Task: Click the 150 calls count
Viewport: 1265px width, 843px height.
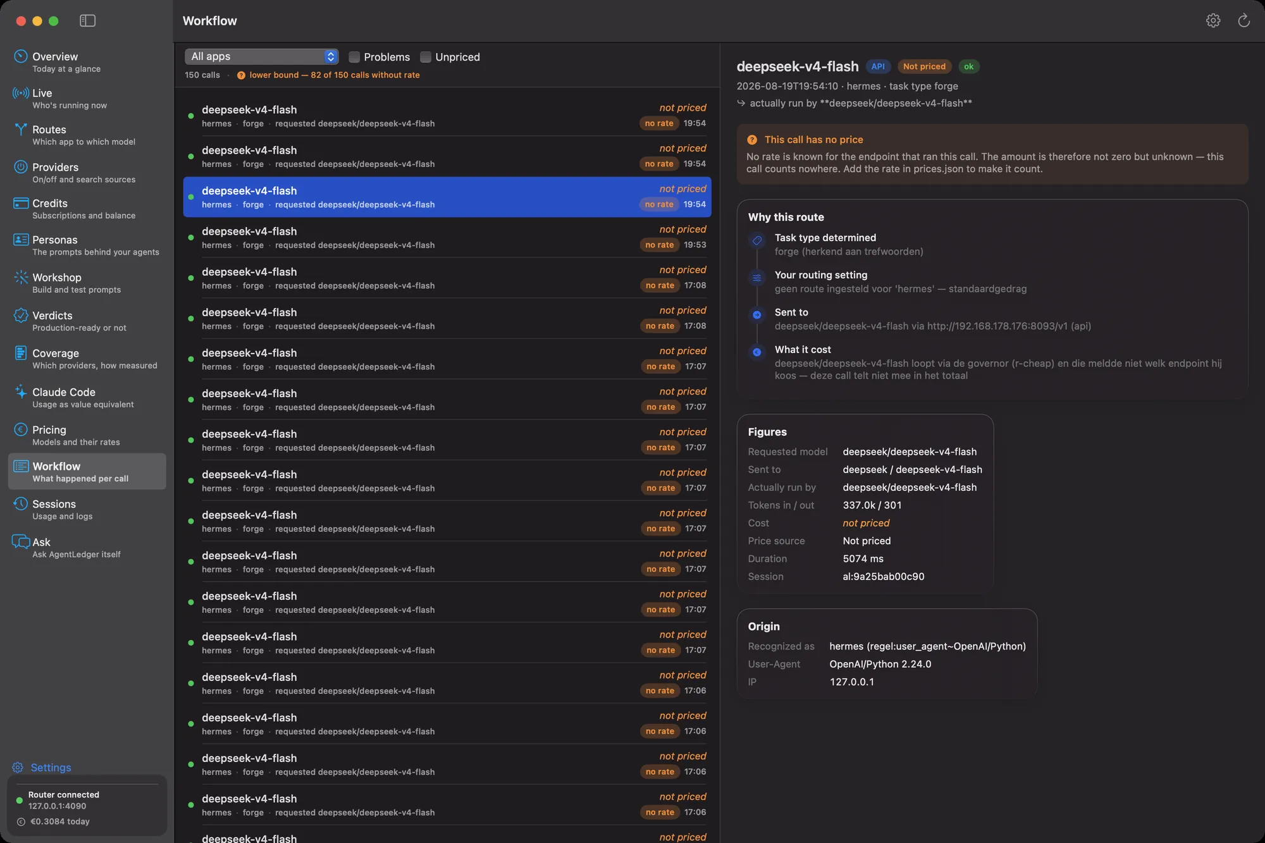Action: tap(202, 75)
